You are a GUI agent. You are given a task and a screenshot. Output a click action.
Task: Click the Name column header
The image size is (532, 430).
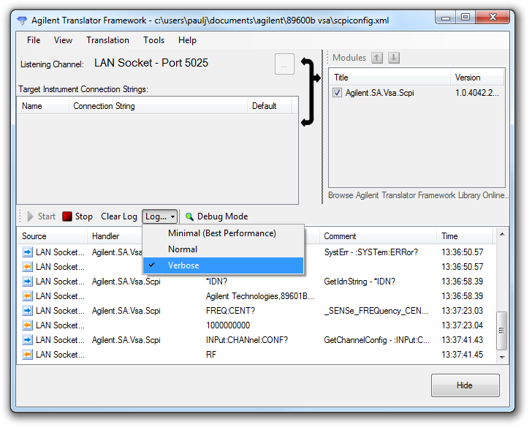pyautogui.click(x=43, y=106)
